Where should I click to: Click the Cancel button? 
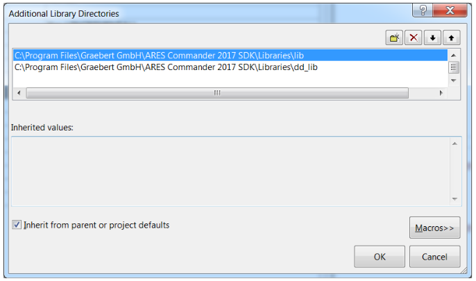pyautogui.click(x=434, y=257)
